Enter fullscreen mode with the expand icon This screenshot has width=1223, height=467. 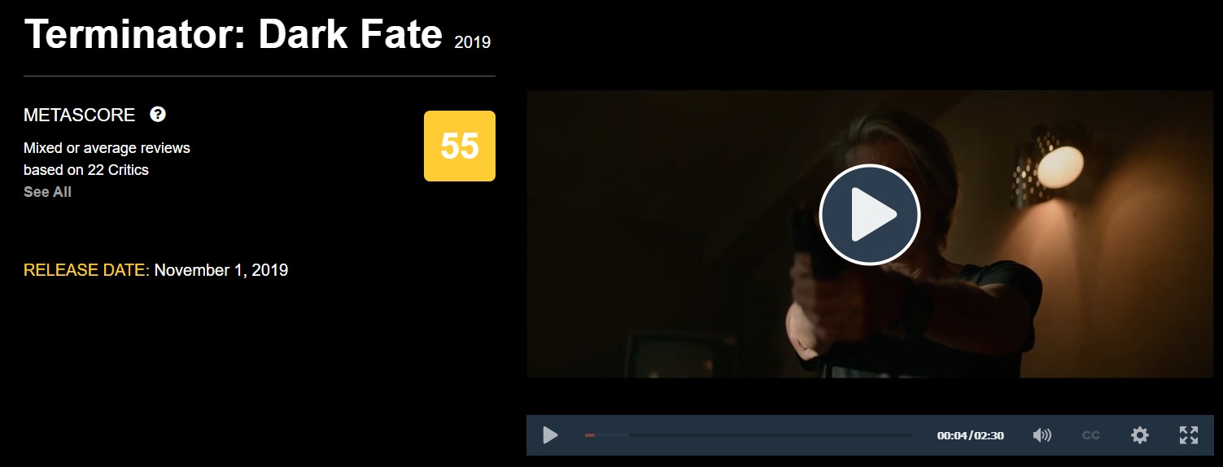(1189, 435)
